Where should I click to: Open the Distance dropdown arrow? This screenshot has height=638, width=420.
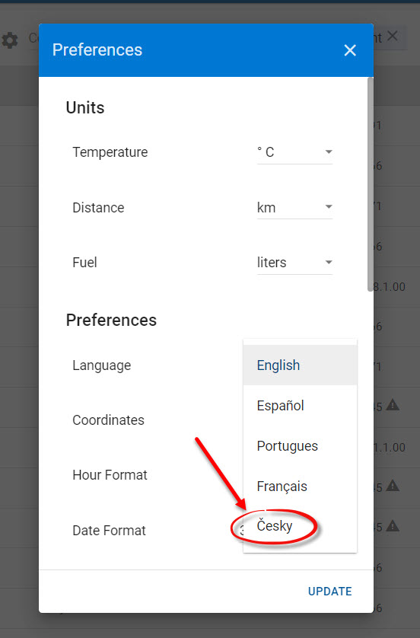pyautogui.click(x=329, y=206)
